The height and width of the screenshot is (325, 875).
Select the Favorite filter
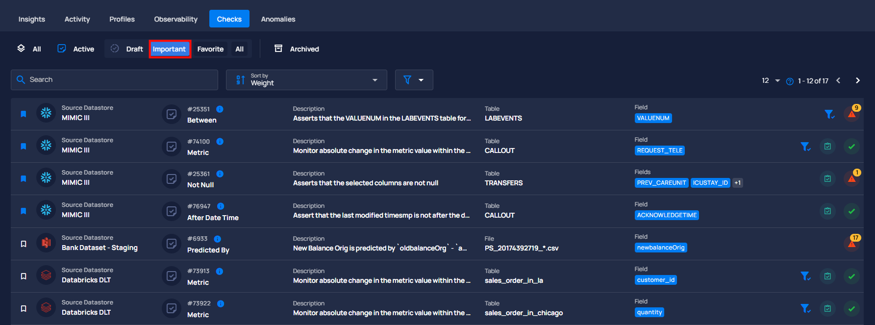pos(210,49)
